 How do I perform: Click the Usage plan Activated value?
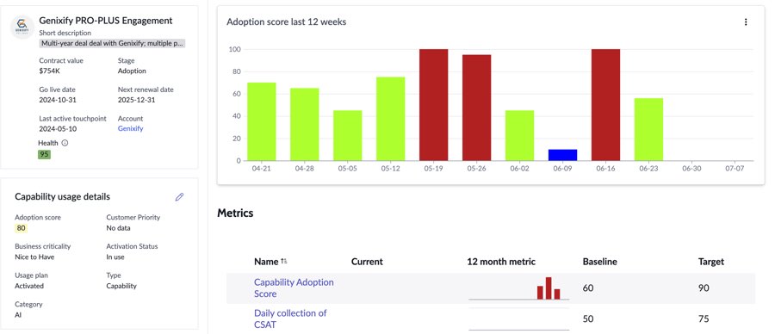pos(29,286)
